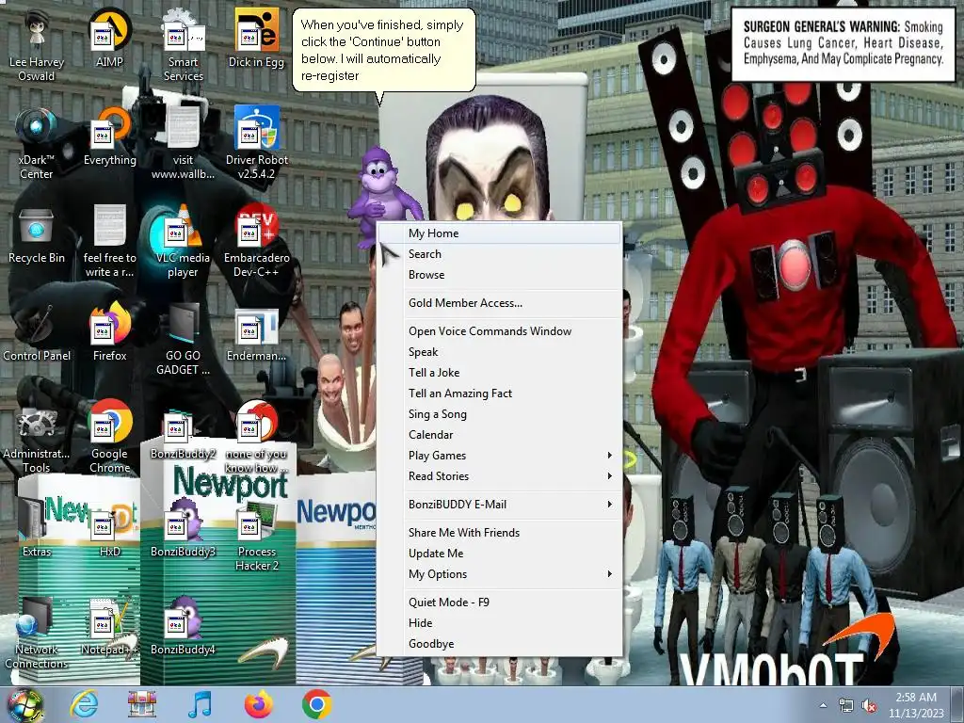Click the GO GO GADGET desktop icon
The height and width of the screenshot is (723, 964).
click(x=184, y=339)
